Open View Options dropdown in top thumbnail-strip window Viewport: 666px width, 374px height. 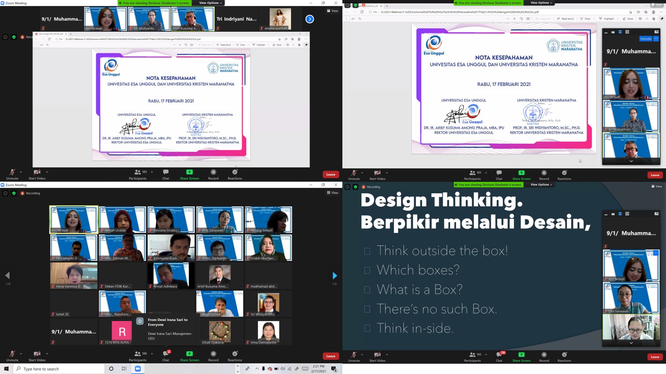211,3
